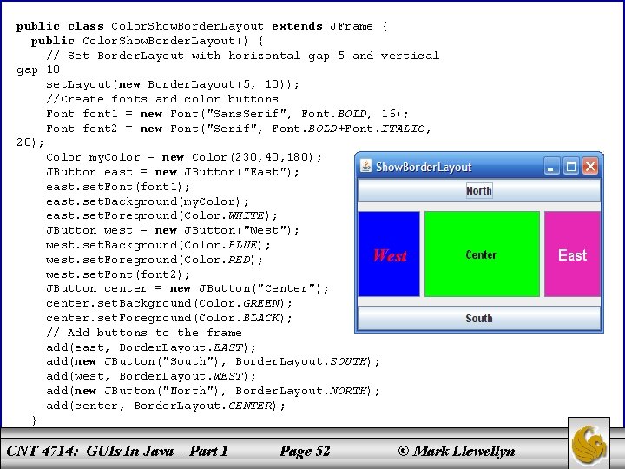The width and height of the screenshot is (625, 469).
Task: Click the 'west.setForeground(Color.RED);' line
Action: [x=155, y=260]
